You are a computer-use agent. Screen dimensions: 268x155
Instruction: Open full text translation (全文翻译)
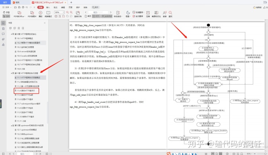[138, 16]
